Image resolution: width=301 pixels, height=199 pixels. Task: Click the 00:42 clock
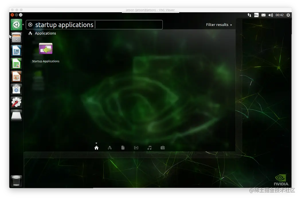[279, 15]
